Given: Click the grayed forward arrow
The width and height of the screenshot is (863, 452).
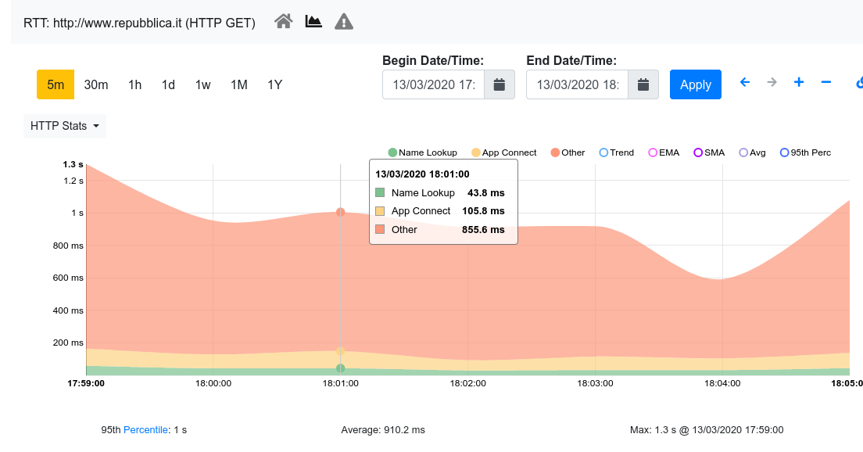Looking at the screenshot, I should pos(772,81).
